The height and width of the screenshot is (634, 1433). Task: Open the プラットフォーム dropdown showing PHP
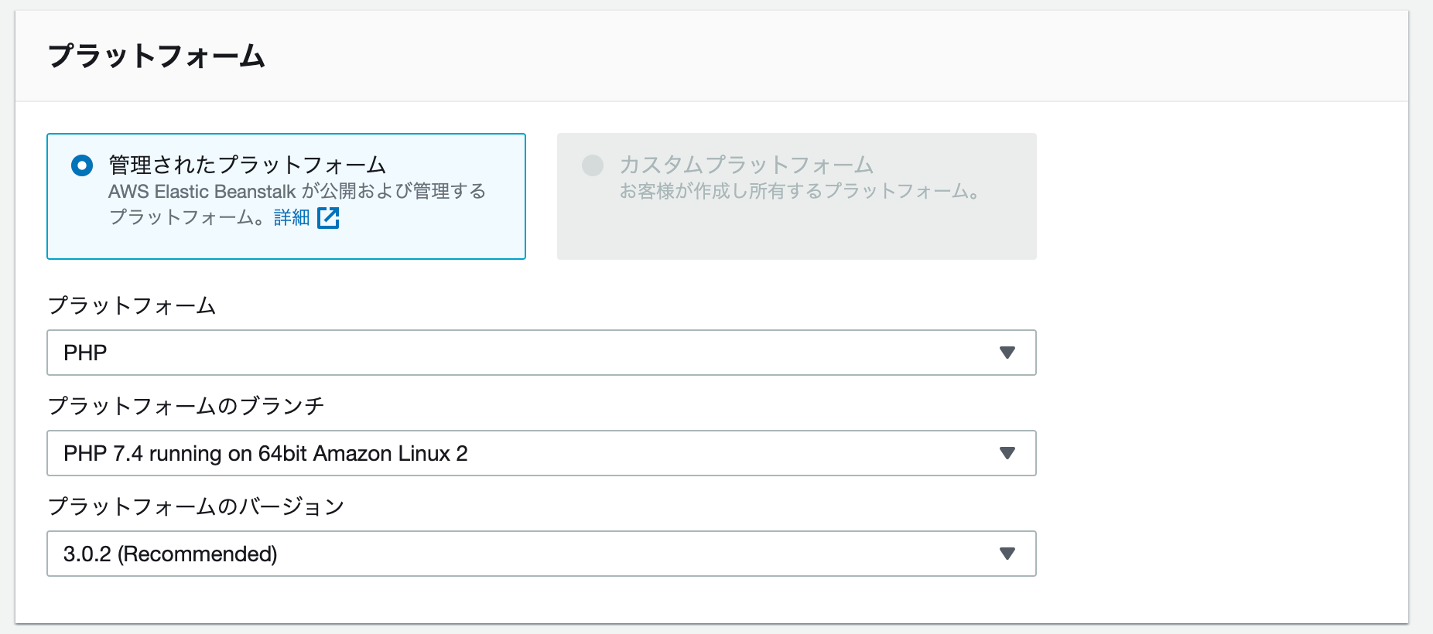pos(542,353)
